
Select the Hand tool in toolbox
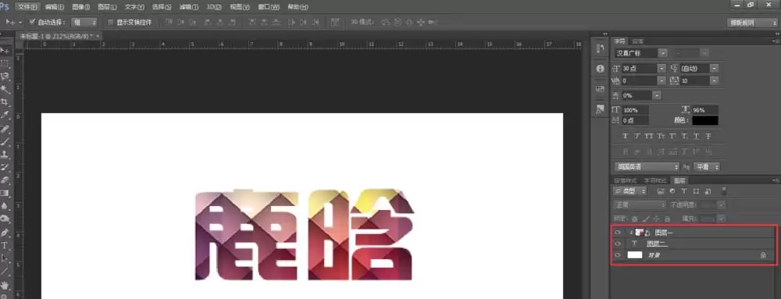pyautogui.click(x=5, y=285)
